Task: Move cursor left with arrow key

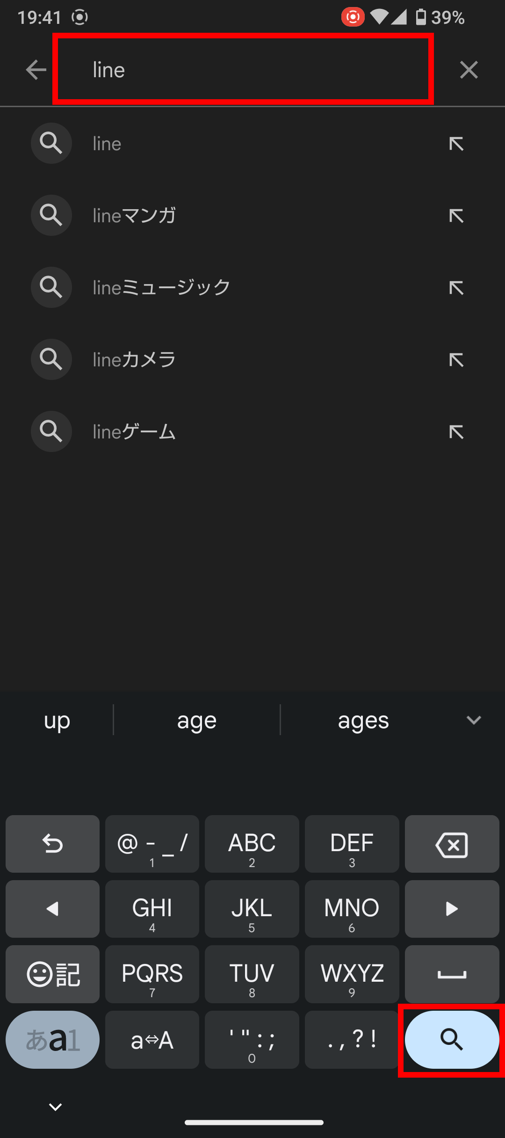Action: (x=52, y=909)
